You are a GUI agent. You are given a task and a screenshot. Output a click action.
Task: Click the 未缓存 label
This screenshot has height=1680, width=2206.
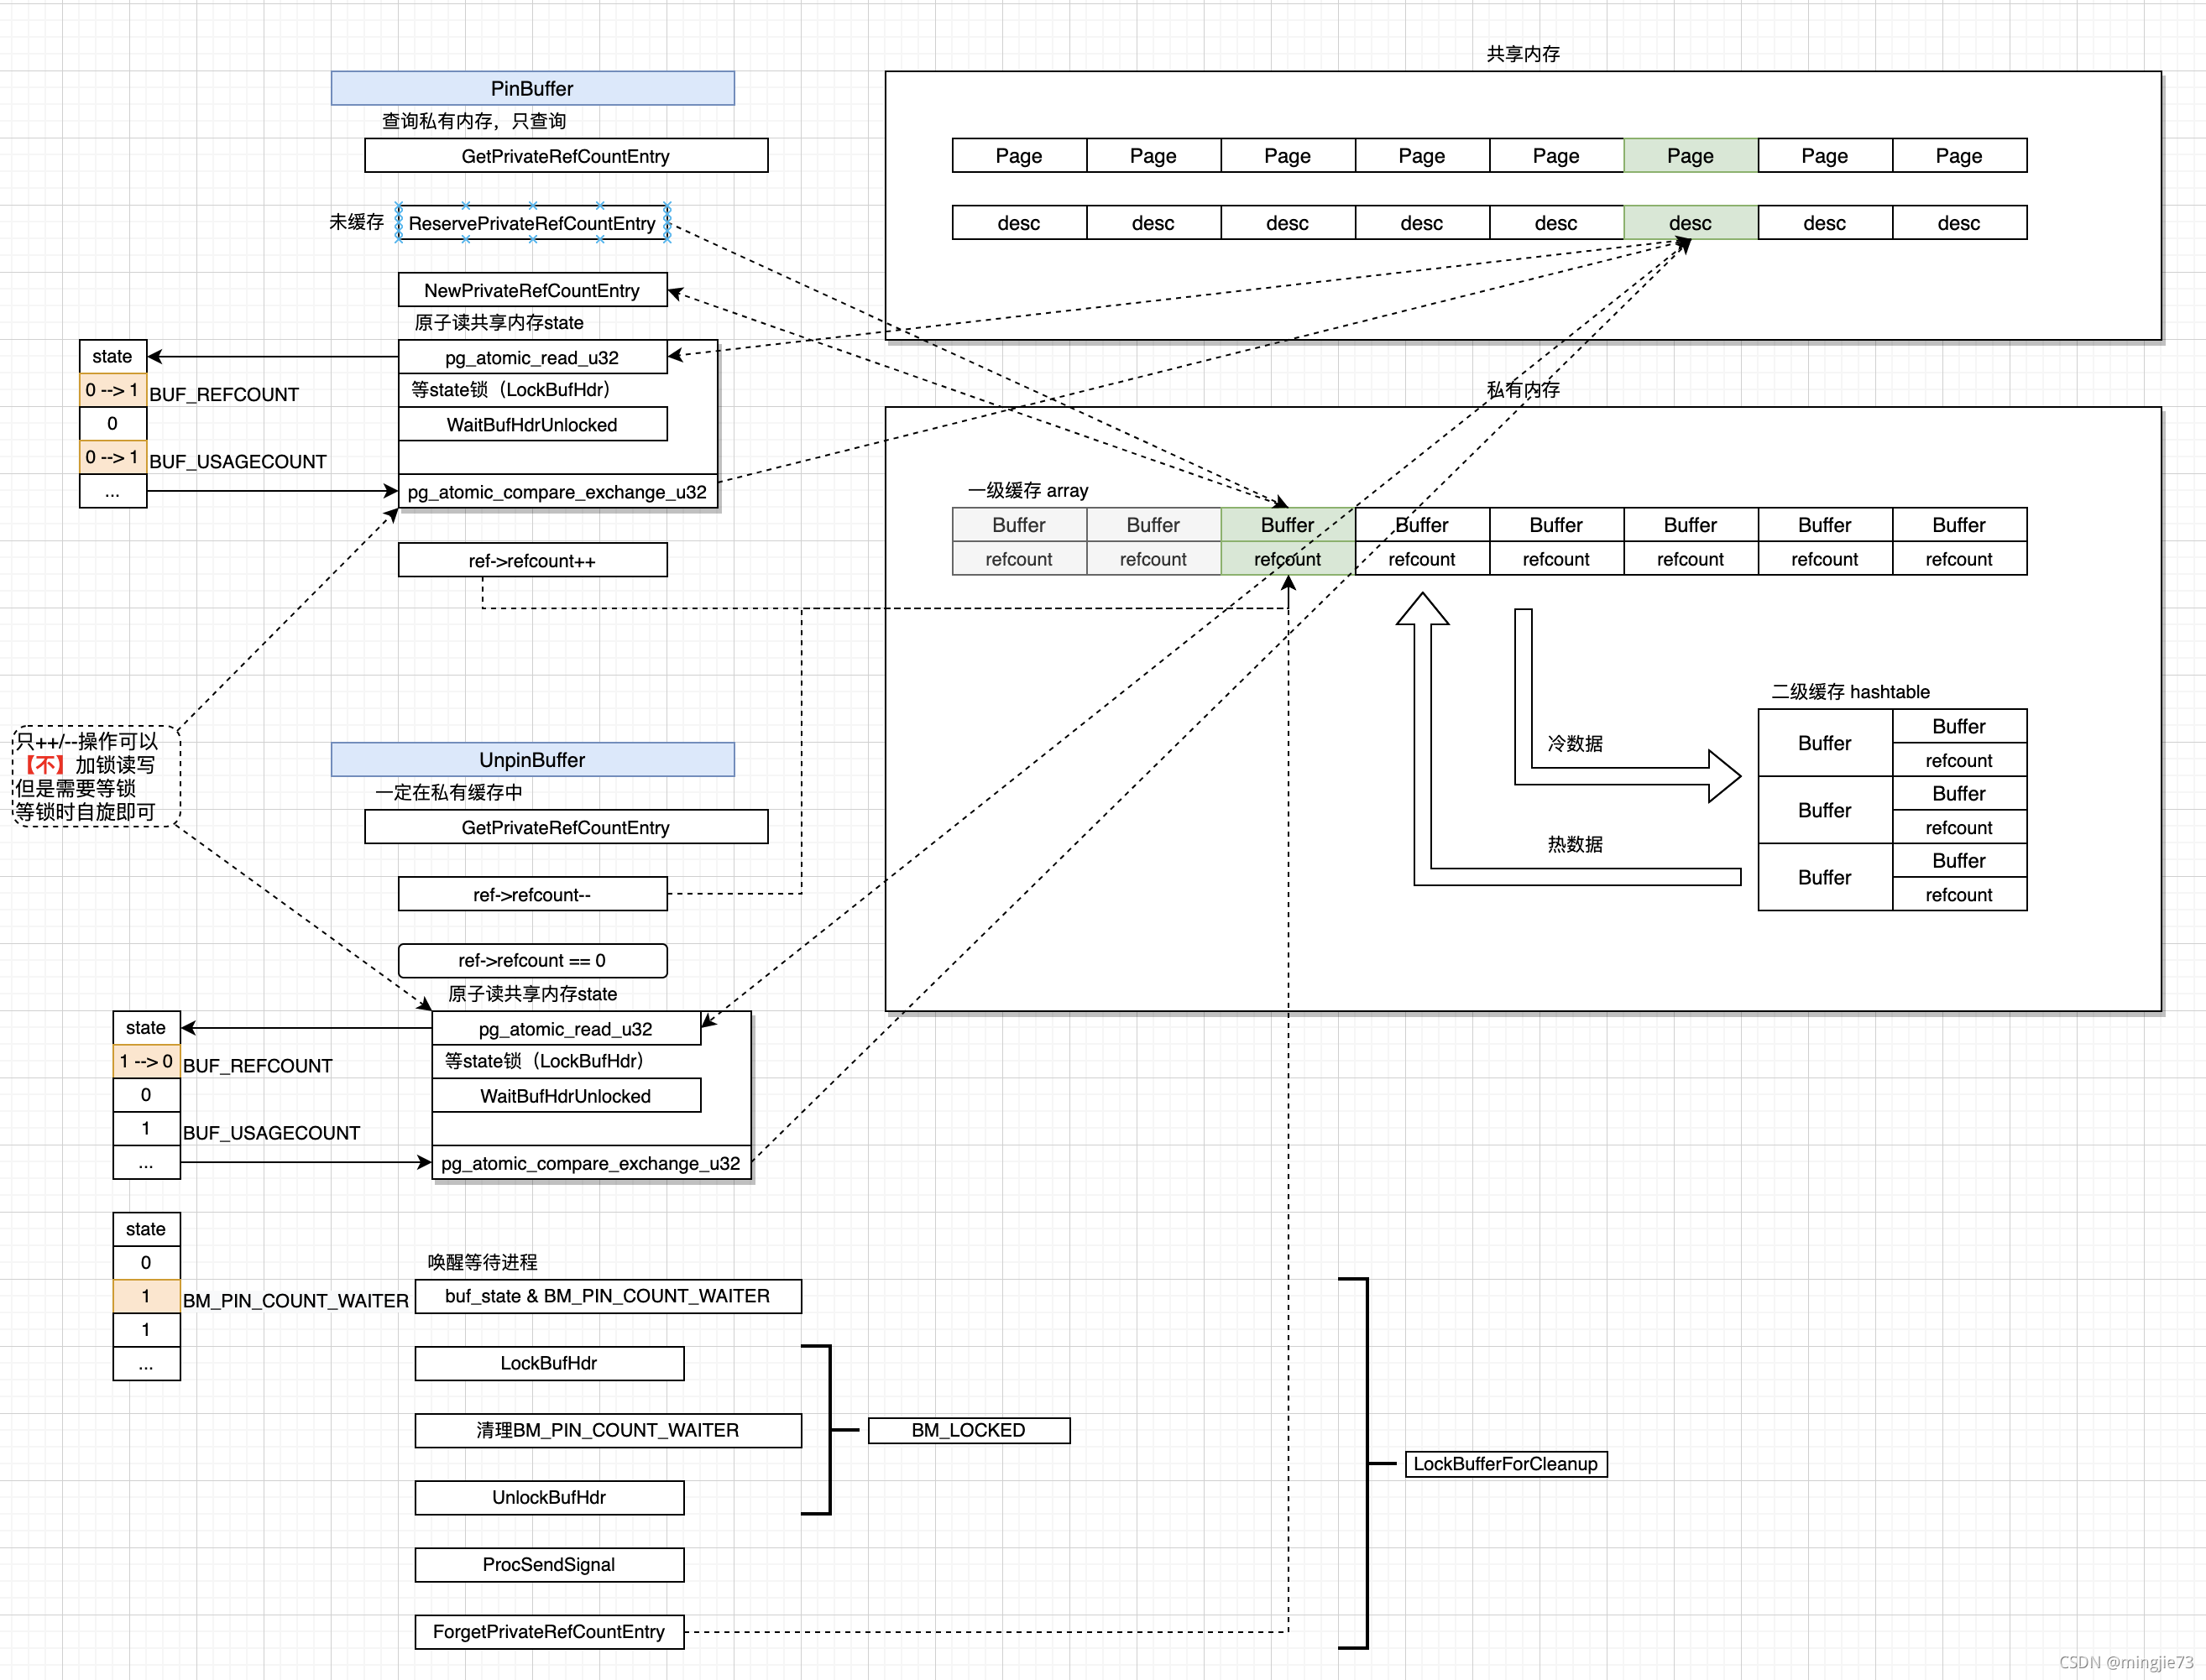pyautogui.click(x=356, y=222)
